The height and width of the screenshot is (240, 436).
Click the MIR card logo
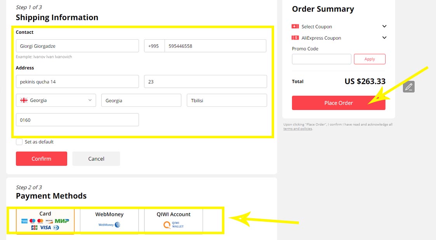[62, 221]
